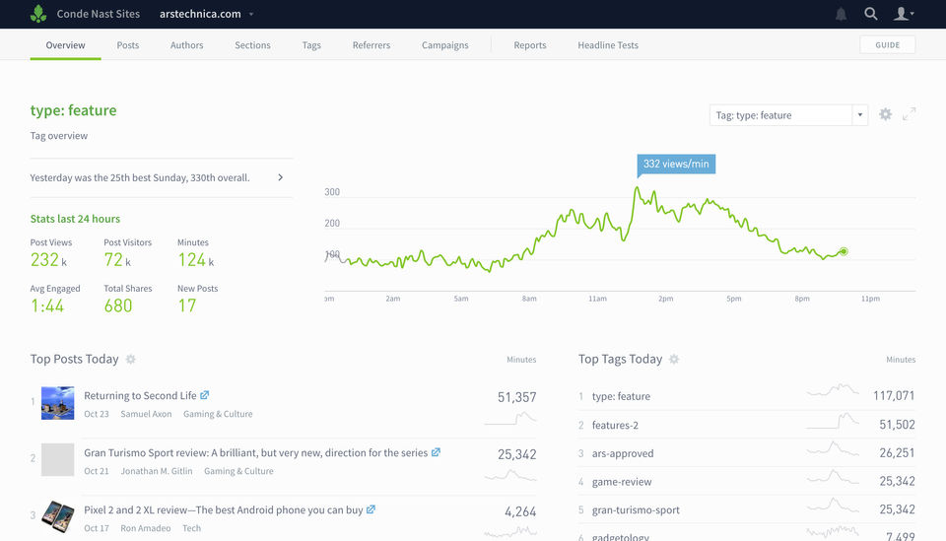Filter by author Ron Amadeo
The image size is (946, 541).
pos(146,528)
